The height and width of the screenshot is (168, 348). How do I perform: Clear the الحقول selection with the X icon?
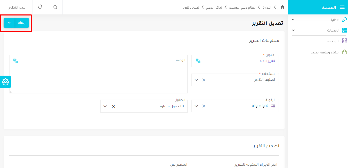pyautogui.click(x=113, y=106)
